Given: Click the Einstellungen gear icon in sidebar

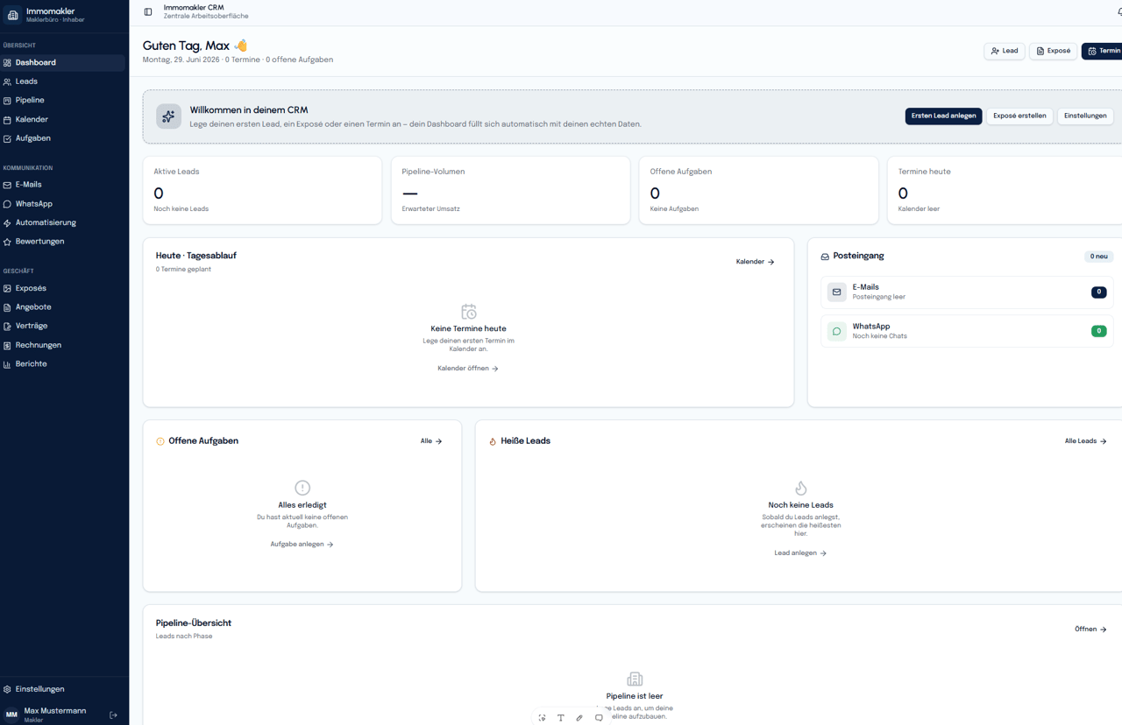Looking at the screenshot, I should pos(7,689).
